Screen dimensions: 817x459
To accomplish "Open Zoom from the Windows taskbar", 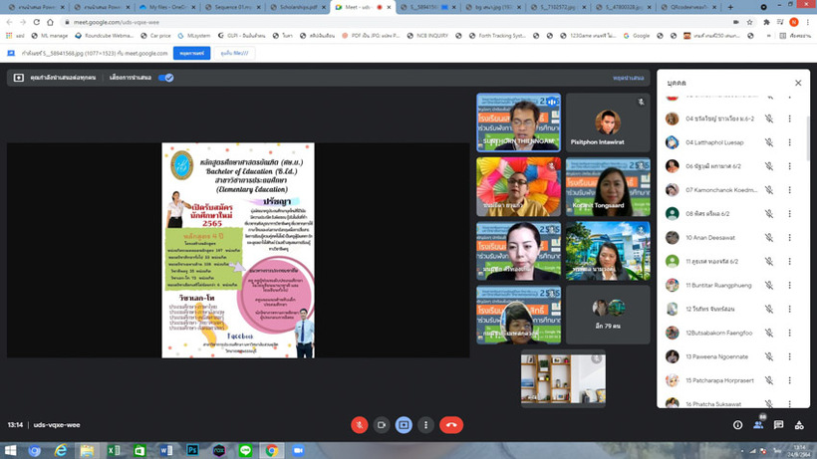I will point(298,451).
